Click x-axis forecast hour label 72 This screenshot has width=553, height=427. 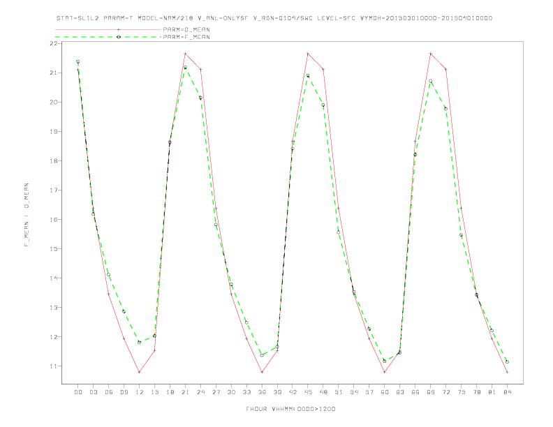[x=445, y=392]
